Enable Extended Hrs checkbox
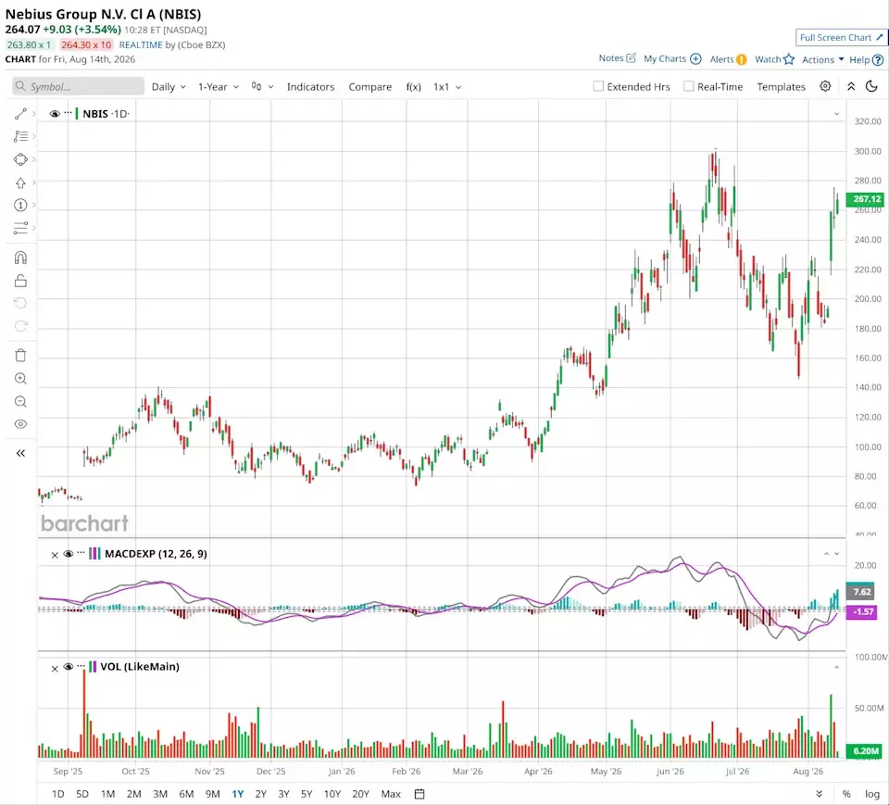The height and width of the screenshot is (805, 889). point(598,86)
